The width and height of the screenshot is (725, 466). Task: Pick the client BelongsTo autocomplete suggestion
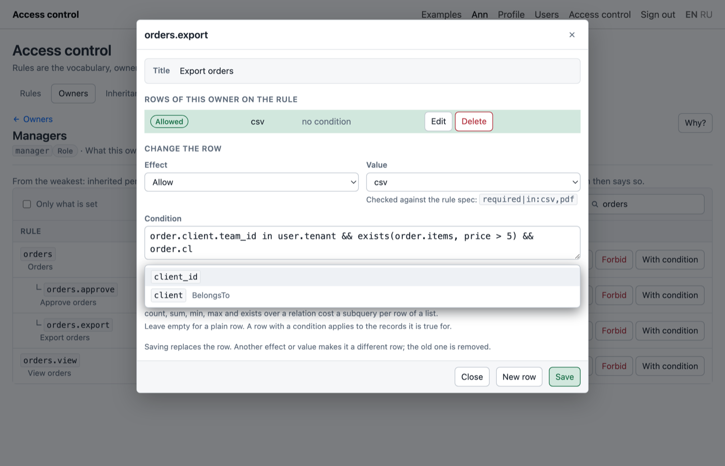tap(363, 295)
